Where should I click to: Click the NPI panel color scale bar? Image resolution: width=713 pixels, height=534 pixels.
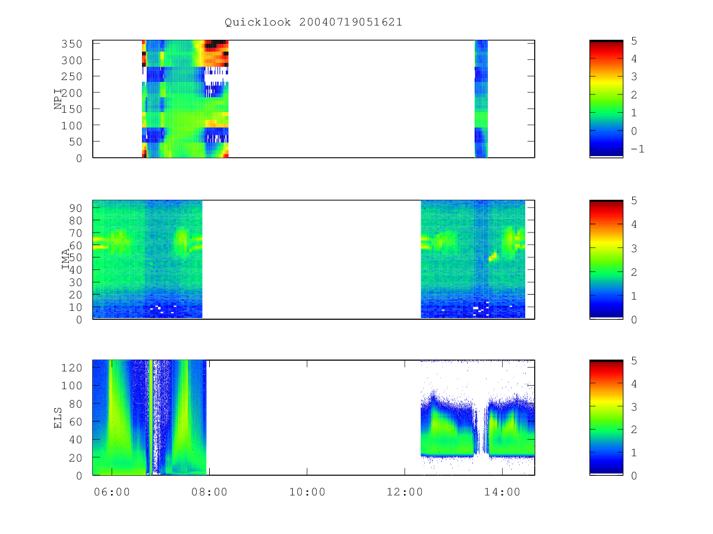click(x=606, y=99)
